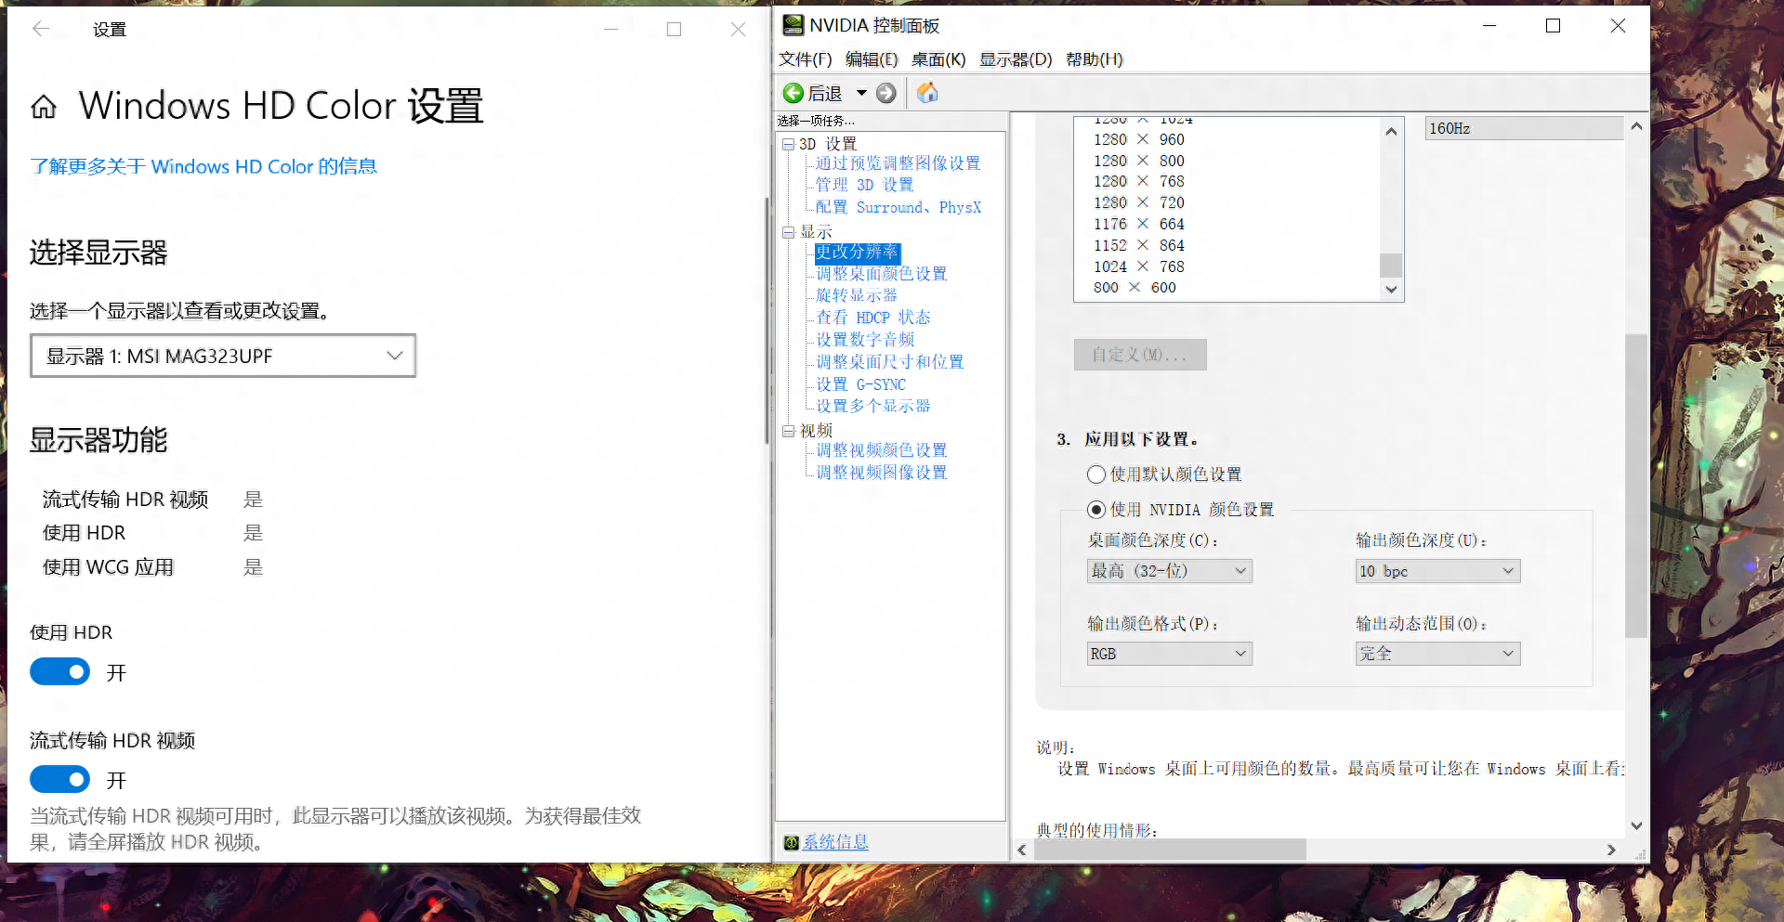
Task: Open the Back history dropdown arrow
Action: (861, 93)
